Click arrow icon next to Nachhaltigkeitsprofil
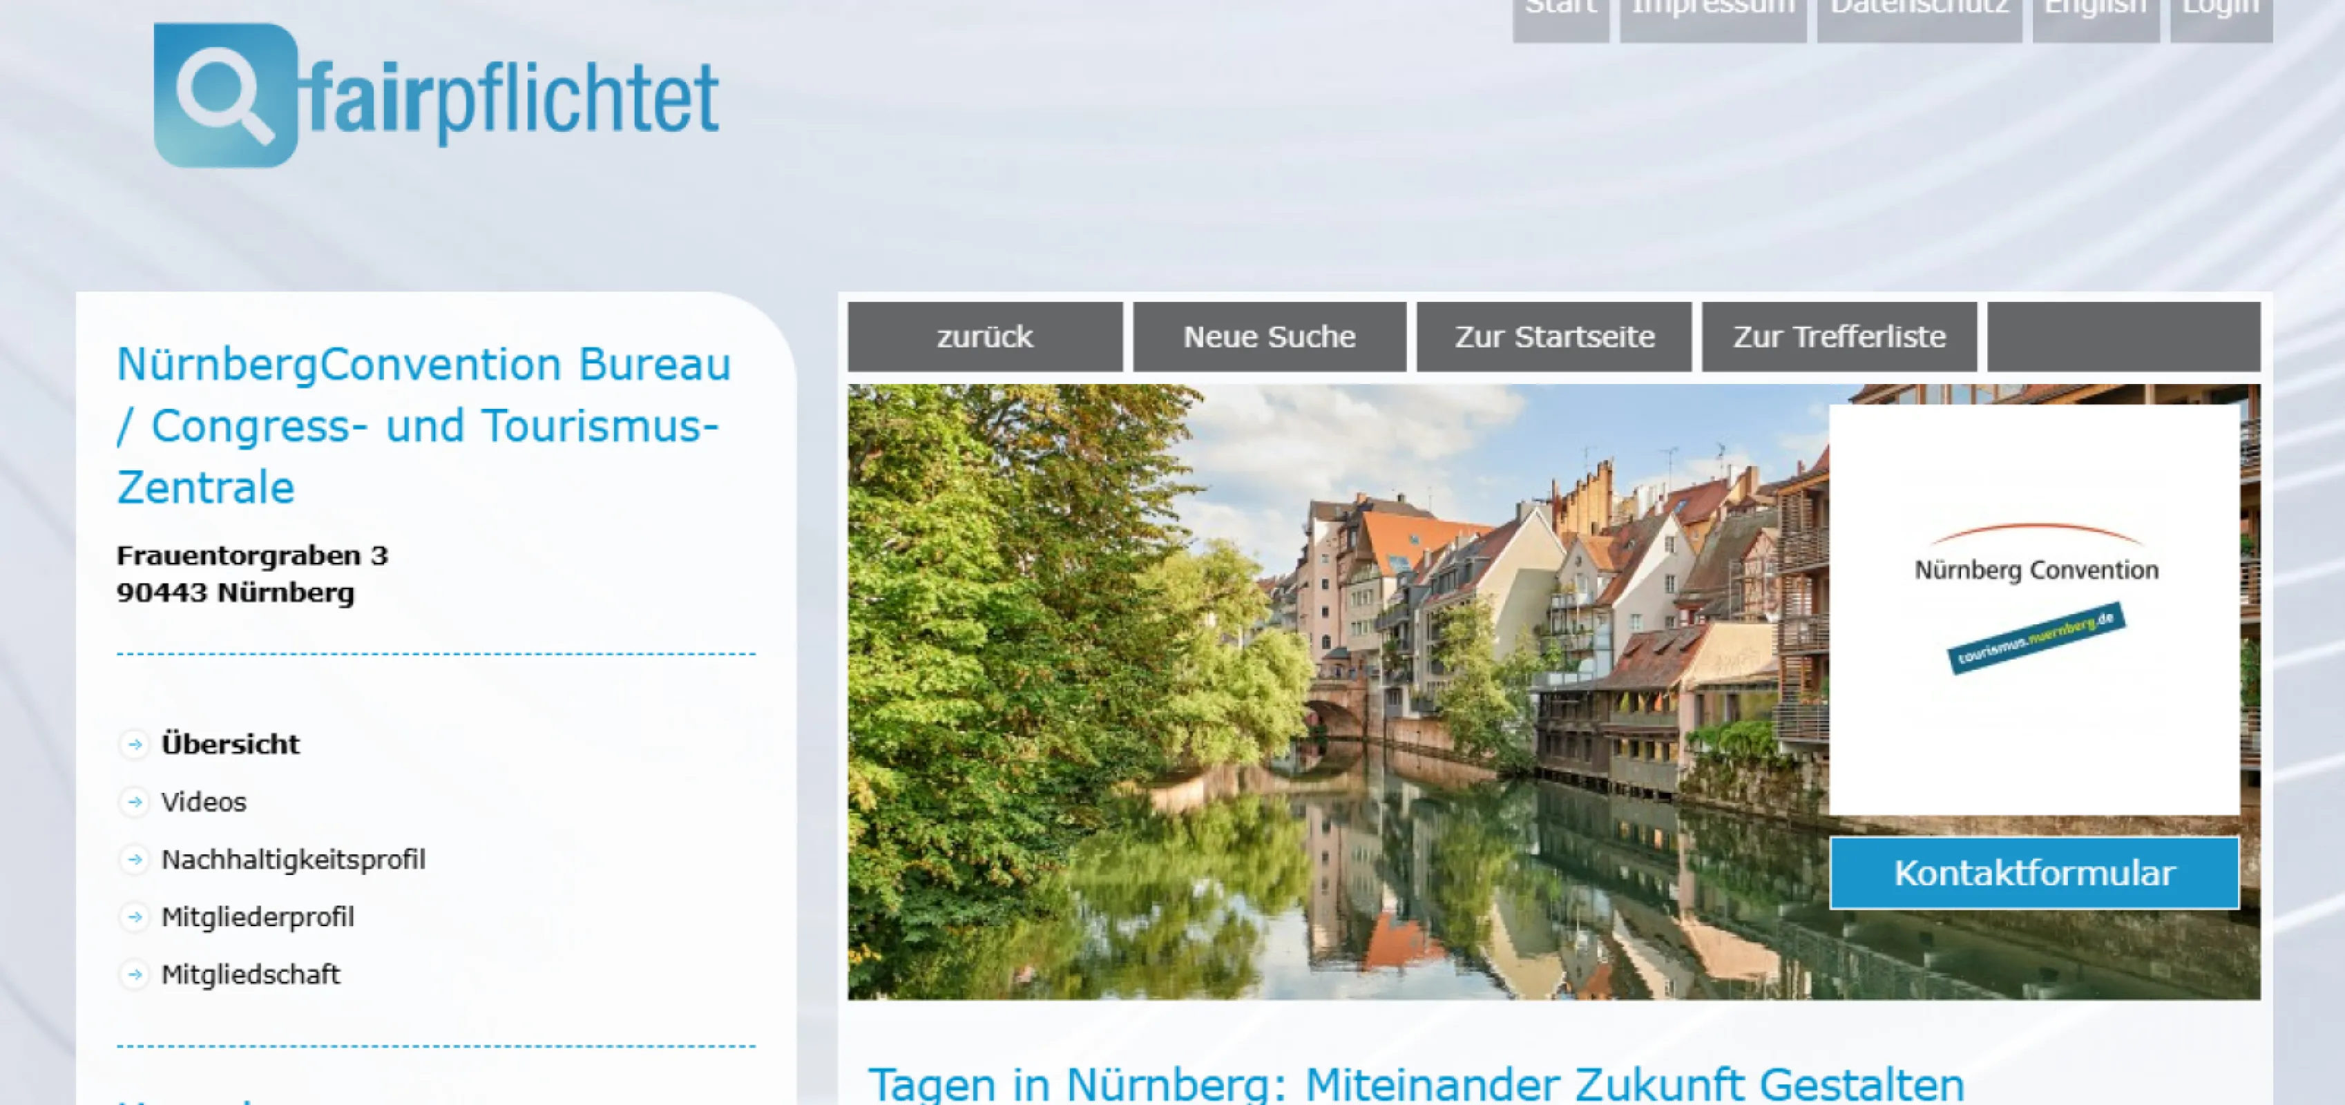Screen dimensions: 2345x1105 click(x=135, y=859)
